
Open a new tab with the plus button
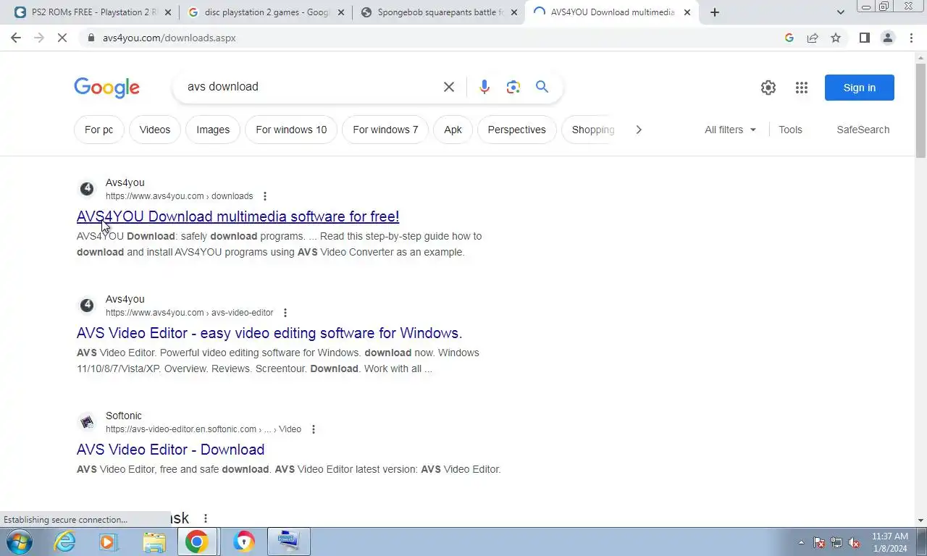click(715, 12)
